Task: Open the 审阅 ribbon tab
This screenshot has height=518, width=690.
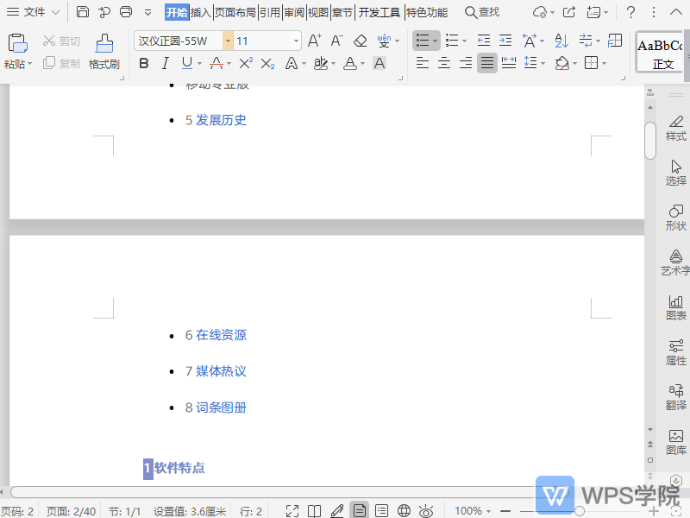Action: pos(292,12)
